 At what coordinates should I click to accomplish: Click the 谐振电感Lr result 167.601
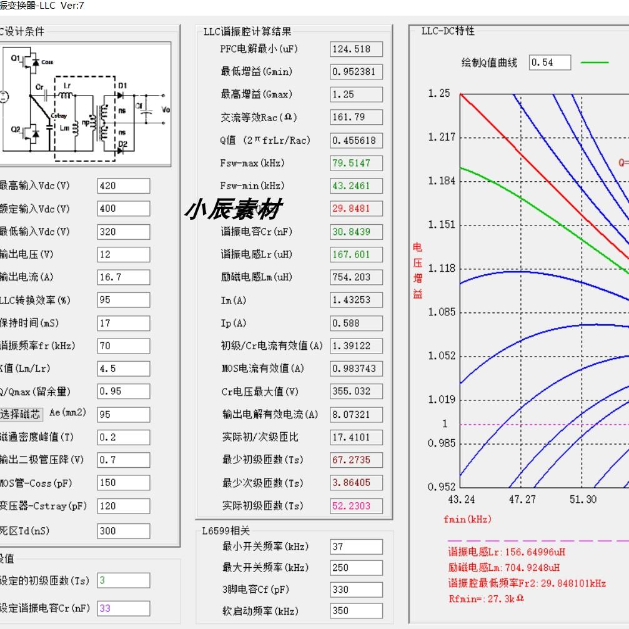pos(356,254)
